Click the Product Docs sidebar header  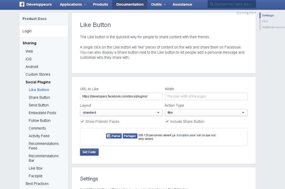pyautogui.click(x=35, y=19)
